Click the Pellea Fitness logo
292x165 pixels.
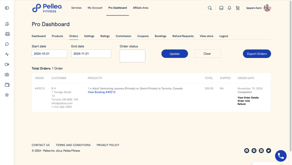pyautogui.click(x=47, y=8)
